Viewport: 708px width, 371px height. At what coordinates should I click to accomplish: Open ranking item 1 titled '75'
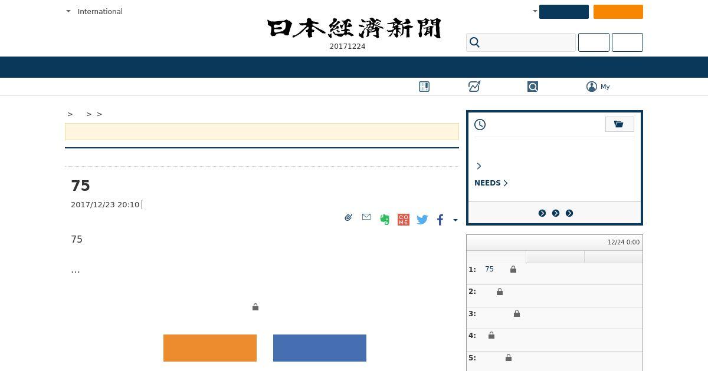coord(489,269)
